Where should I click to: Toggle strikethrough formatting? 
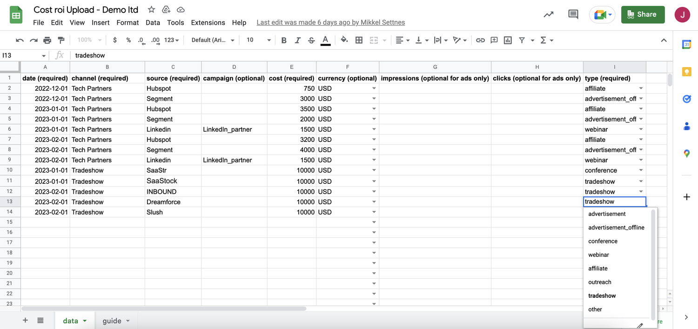311,40
